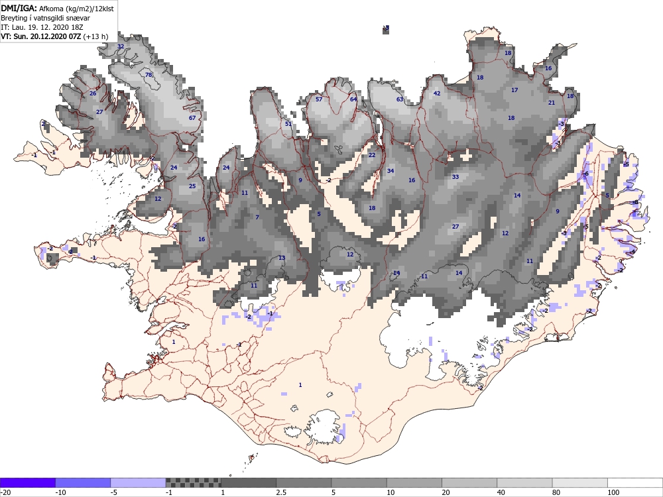Click the map value 42 in the northeast
This screenshot has width=663, height=497.
437,93
